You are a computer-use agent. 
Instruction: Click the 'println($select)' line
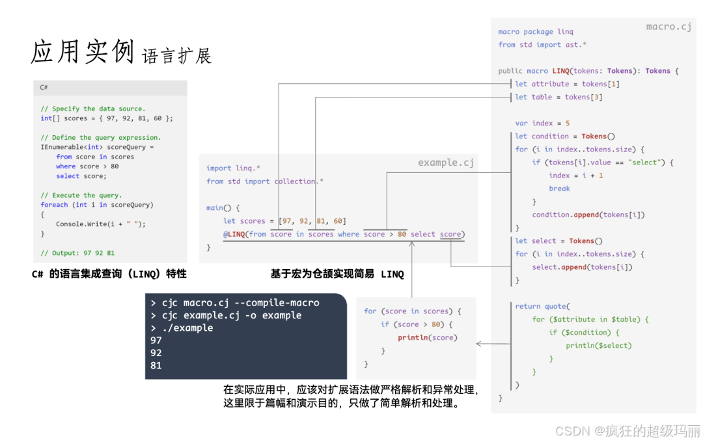(599, 346)
